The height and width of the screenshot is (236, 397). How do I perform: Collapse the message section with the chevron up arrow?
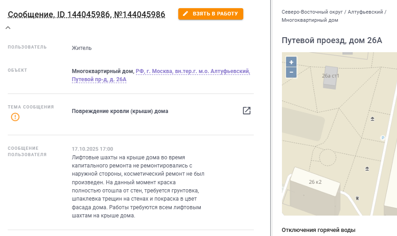coord(8,28)
